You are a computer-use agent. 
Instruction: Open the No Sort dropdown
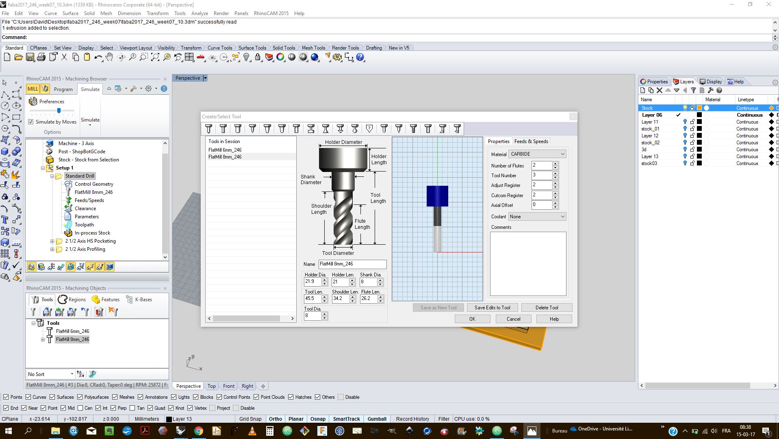pyautogui.click(x=50, y=374)
